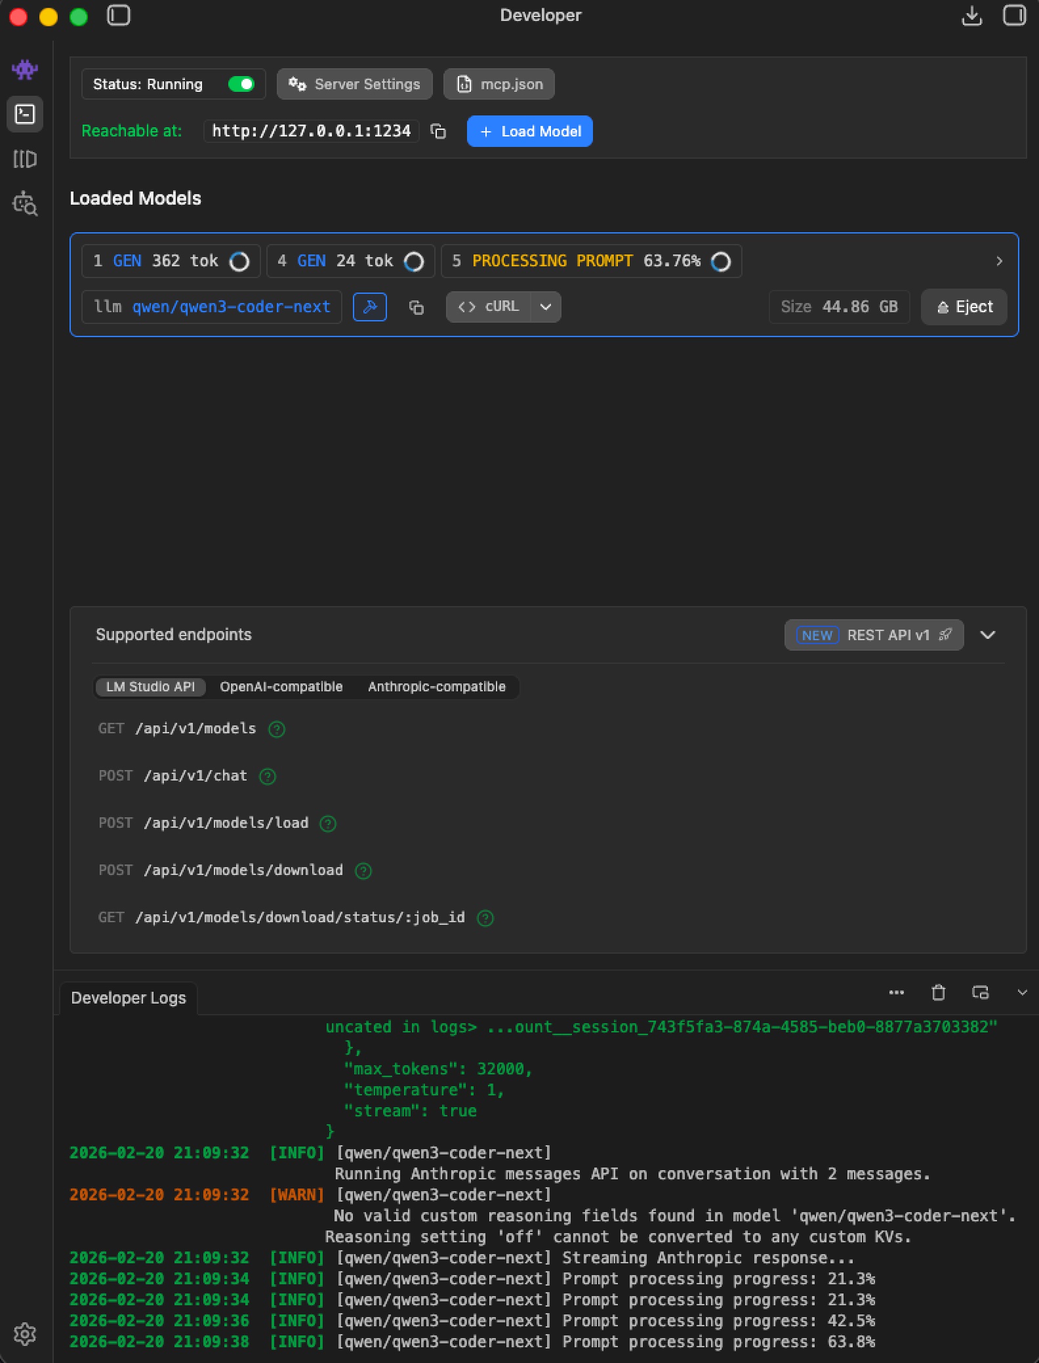
Task: Show help for POST /api/v1/chat
Action: point(268,777)
